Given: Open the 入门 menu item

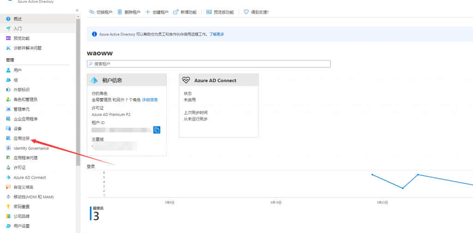Looking at the screenshot, I should [x=38, y=29].
